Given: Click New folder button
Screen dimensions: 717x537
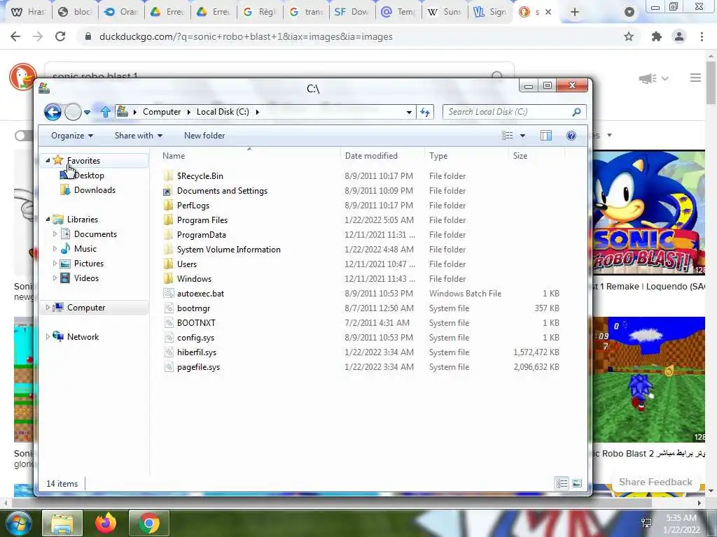Looking at the screenshot, I should [204, 136].
